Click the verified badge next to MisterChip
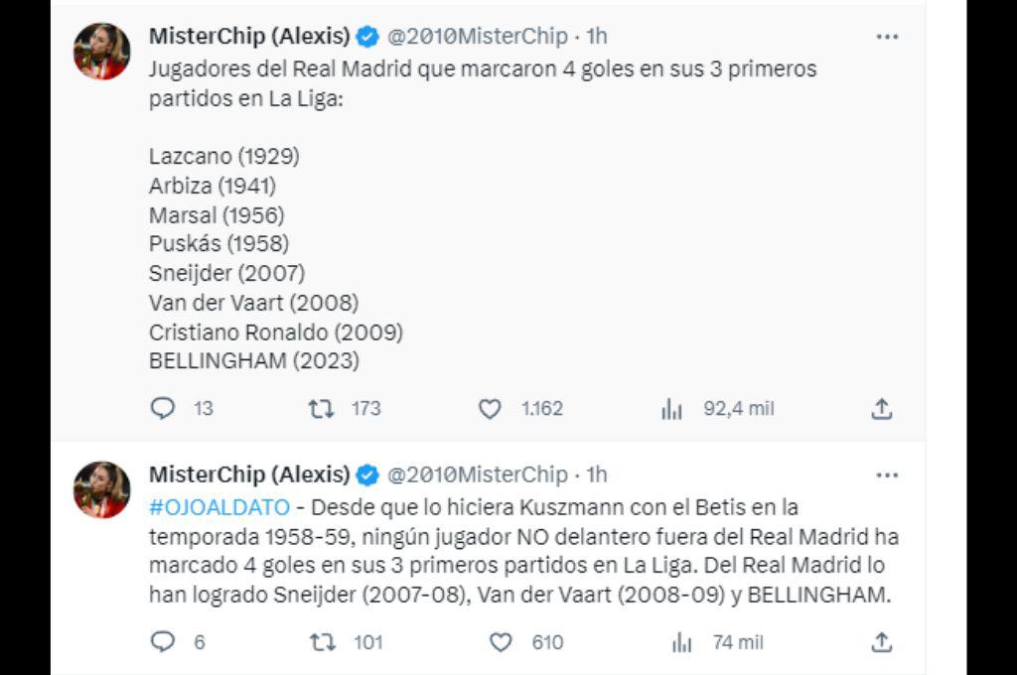Viewport: 1017px width, 675px height. 365,36
